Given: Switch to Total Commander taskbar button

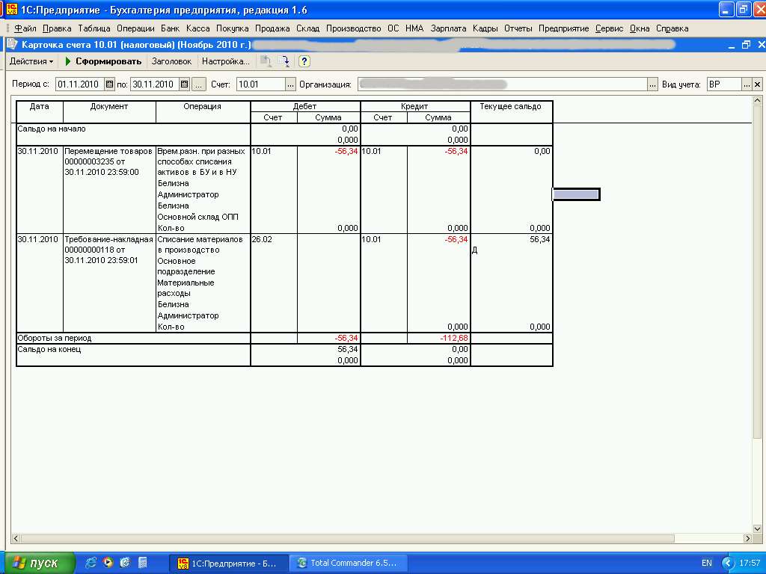Looking at the screenshot, I should [349, 564].
